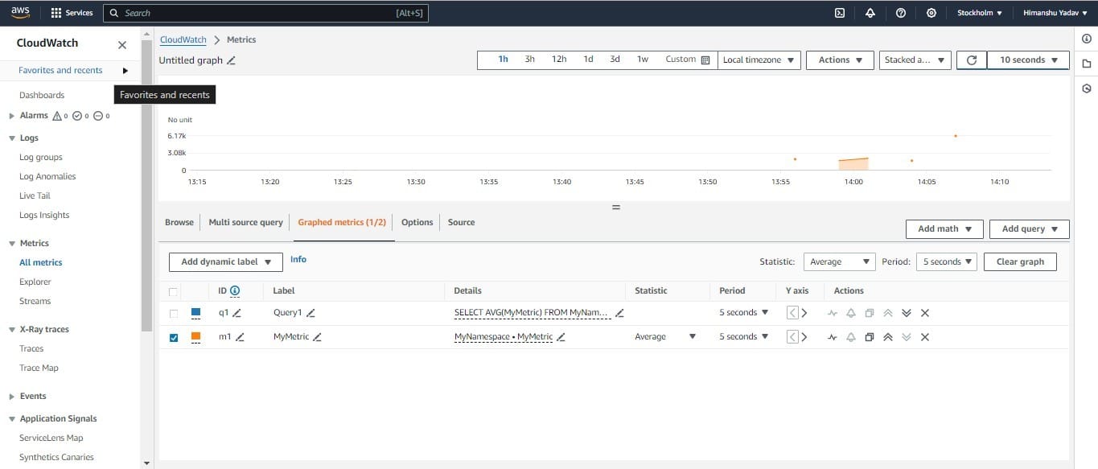This screenshot has height=469, width=1098.
Task: Select the 3h time range
Action: pos(529,60)
